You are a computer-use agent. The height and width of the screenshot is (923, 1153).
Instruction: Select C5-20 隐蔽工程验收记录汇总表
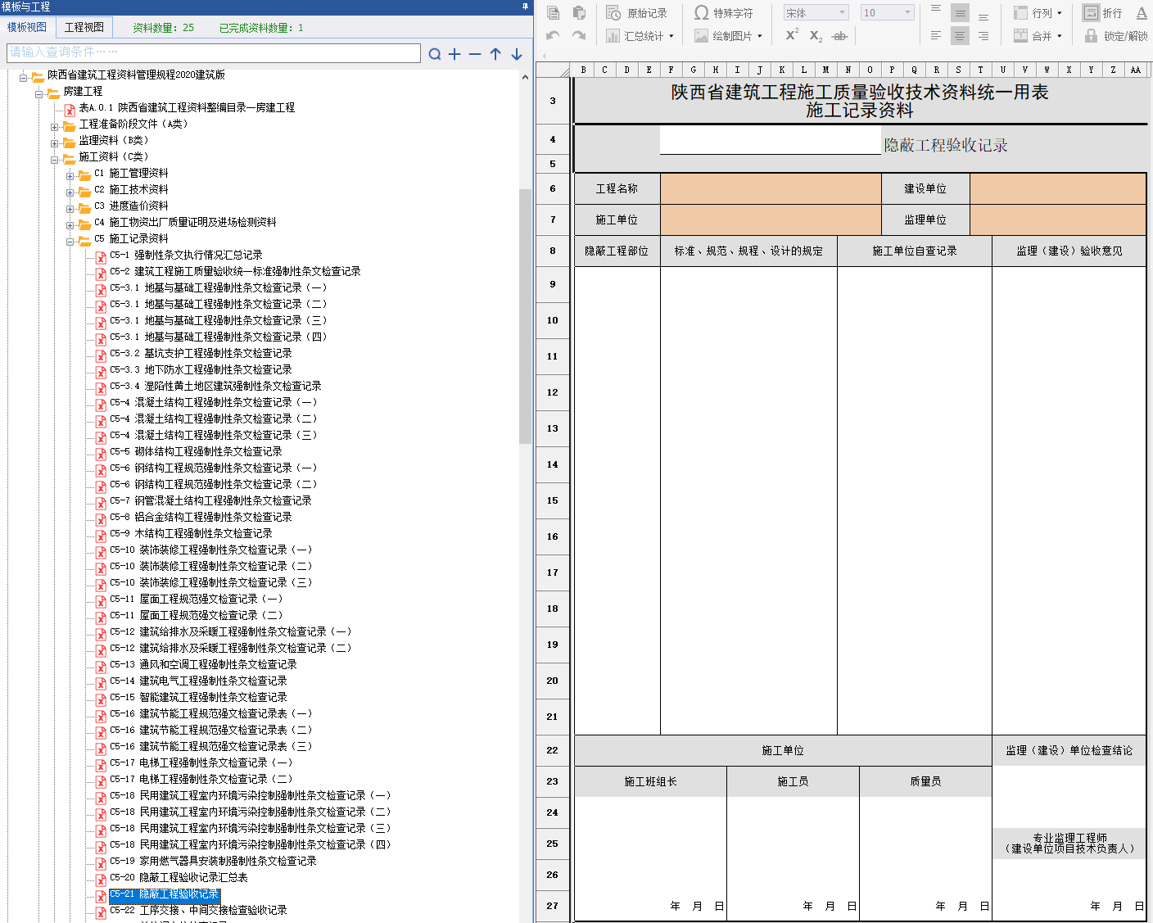[179, 877]
